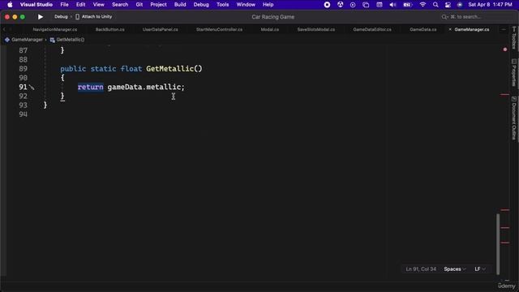Click the return keyword on line 91
The image size is (519, 292).
90,87
